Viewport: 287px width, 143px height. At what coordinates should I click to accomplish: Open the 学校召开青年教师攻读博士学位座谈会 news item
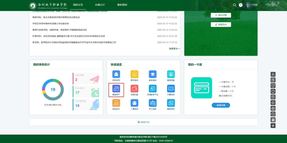(x=51, y=24)
